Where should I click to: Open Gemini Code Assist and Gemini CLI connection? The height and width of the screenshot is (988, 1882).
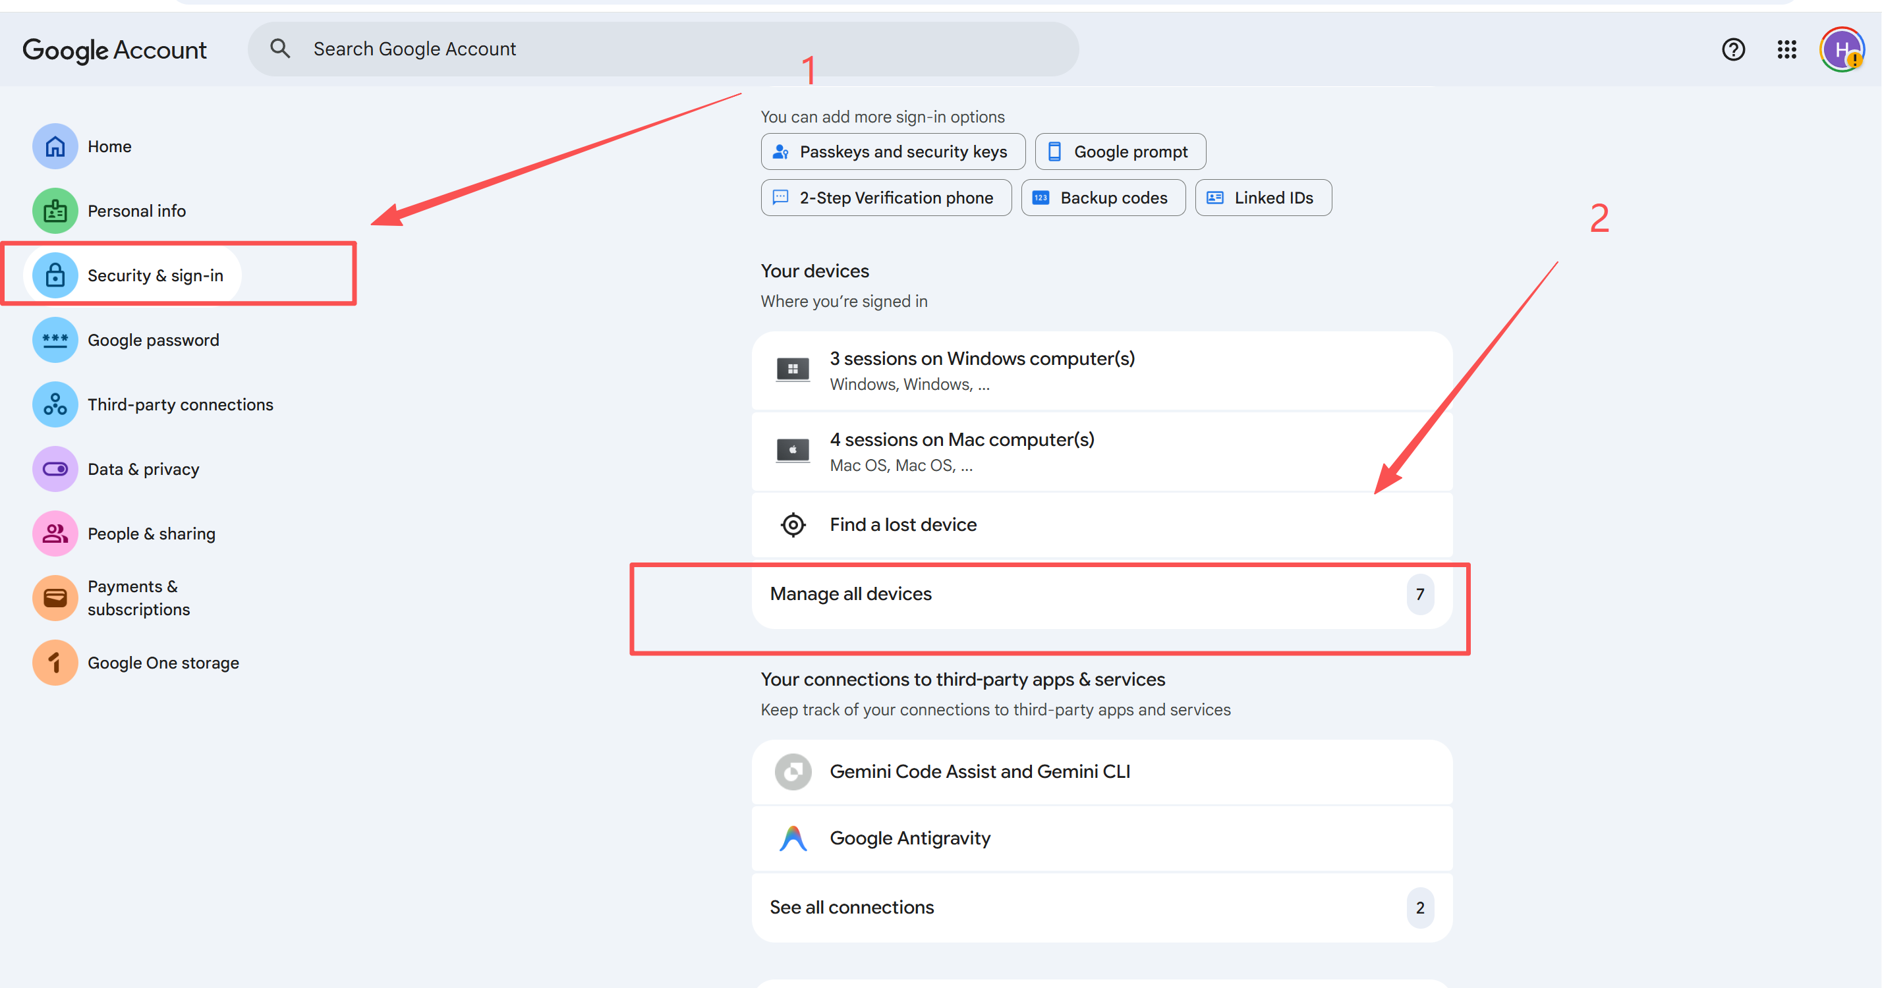point(1102,773)
